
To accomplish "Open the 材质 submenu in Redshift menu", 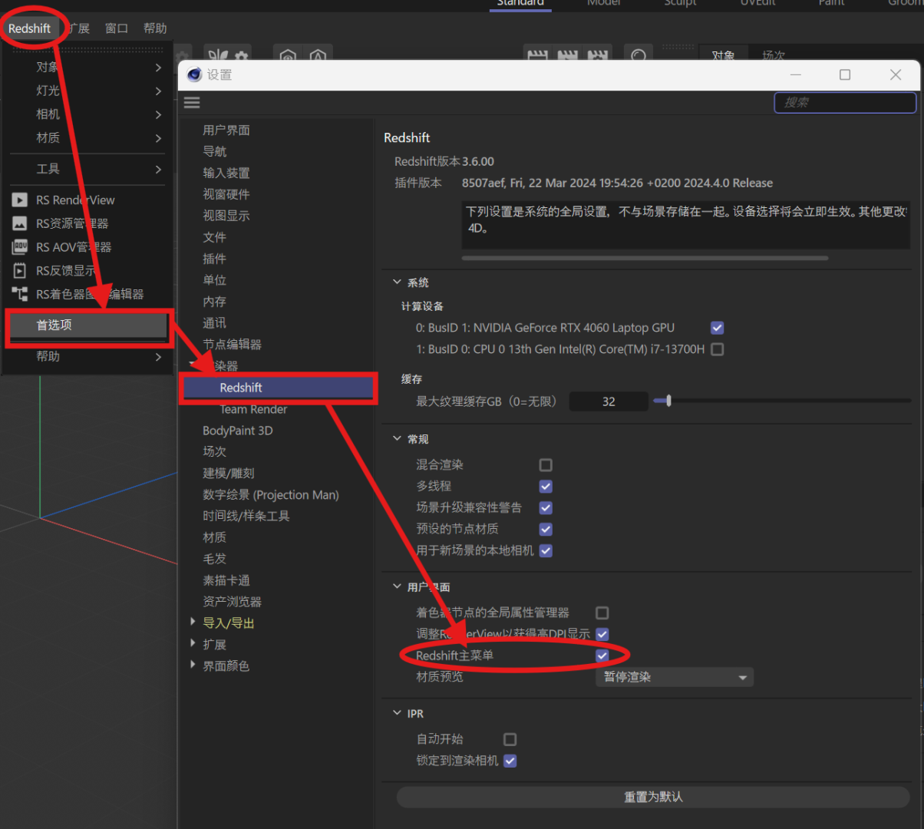I will tap(87, 138).
